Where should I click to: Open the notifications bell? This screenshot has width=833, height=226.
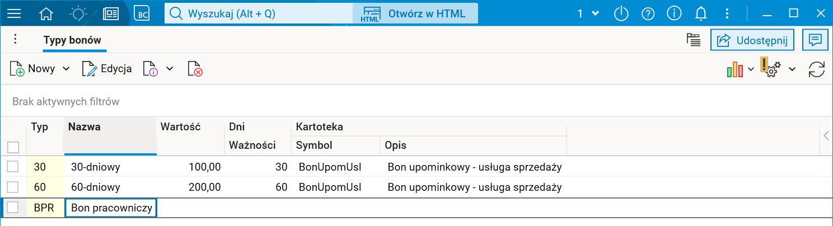pos(701,13)
